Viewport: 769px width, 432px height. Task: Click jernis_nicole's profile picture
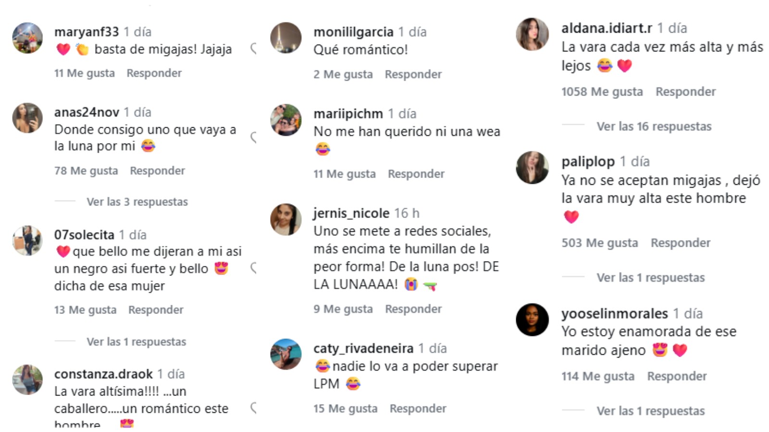click(x=286, y=219)
